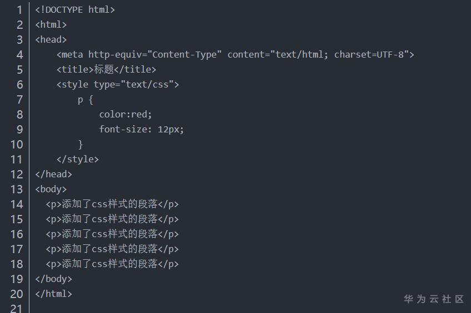Screen dimensions: 471x313
Task: Click line number 10 in the gutter
Action: (x=17, y=145)
